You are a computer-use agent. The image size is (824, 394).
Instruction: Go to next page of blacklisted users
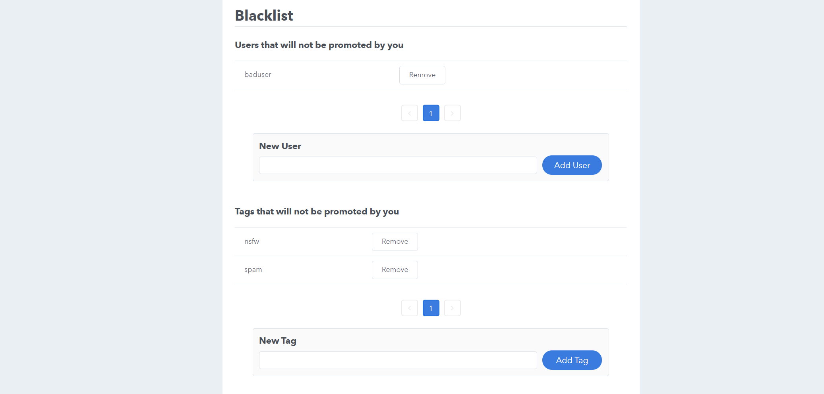click(452, 113)
